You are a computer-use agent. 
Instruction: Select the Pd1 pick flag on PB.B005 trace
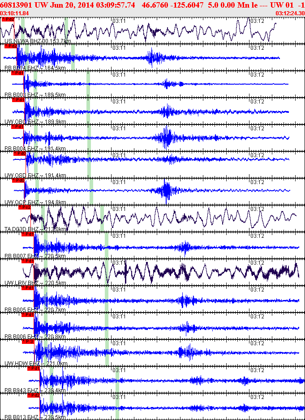coord(28,287)
